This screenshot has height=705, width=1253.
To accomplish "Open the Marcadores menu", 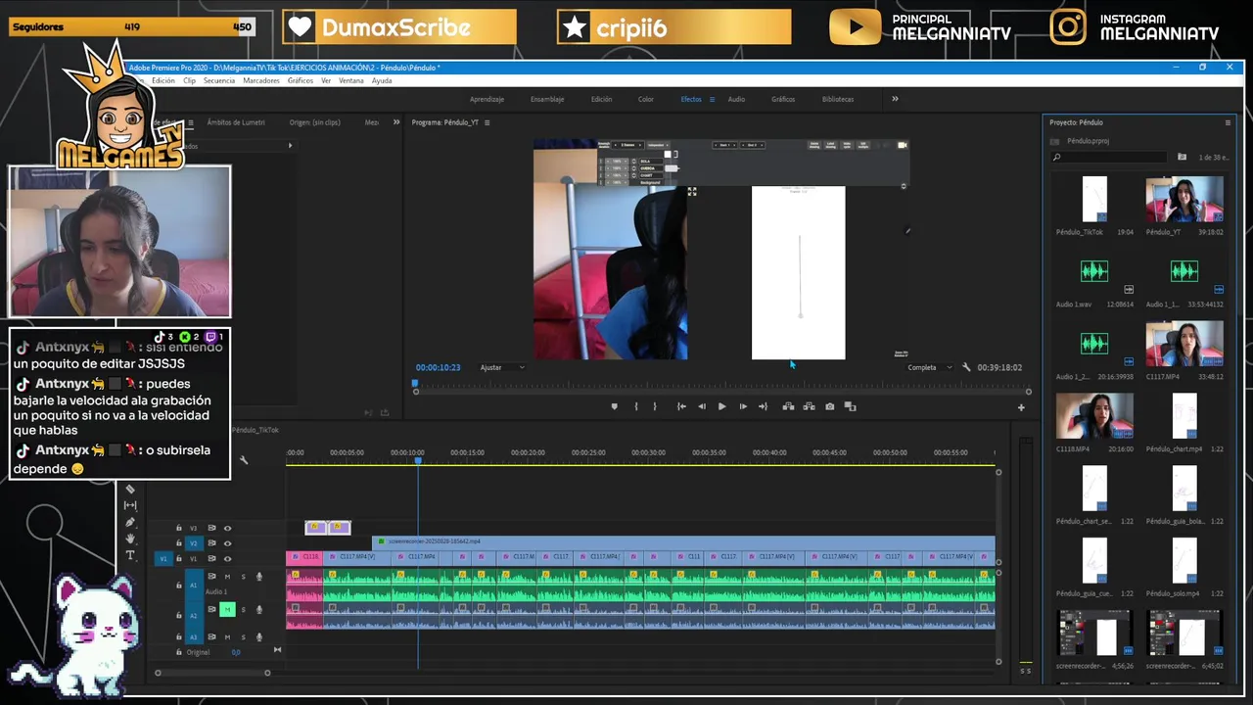I will pyautogui.click(x=261, y=80).
